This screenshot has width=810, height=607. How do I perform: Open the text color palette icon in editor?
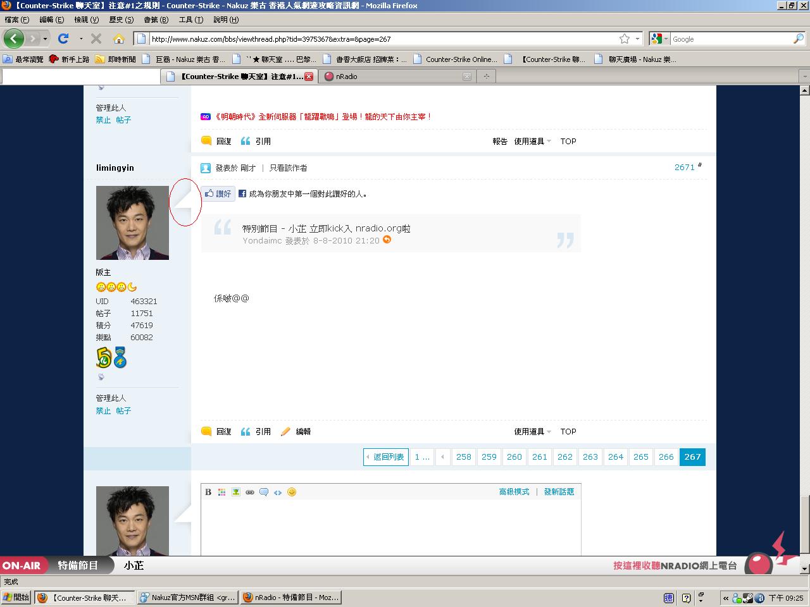coord(221,492)
